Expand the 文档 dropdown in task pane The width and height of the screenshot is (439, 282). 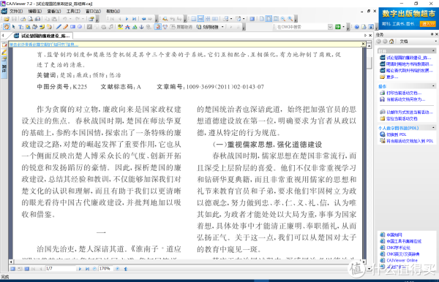tap(436, 42)
